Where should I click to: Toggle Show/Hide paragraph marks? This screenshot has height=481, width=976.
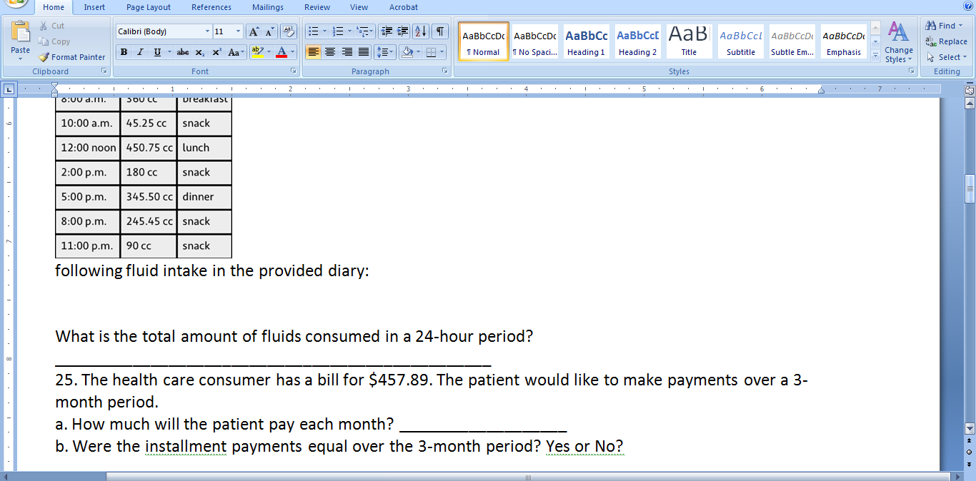click(x=440, y=31)
